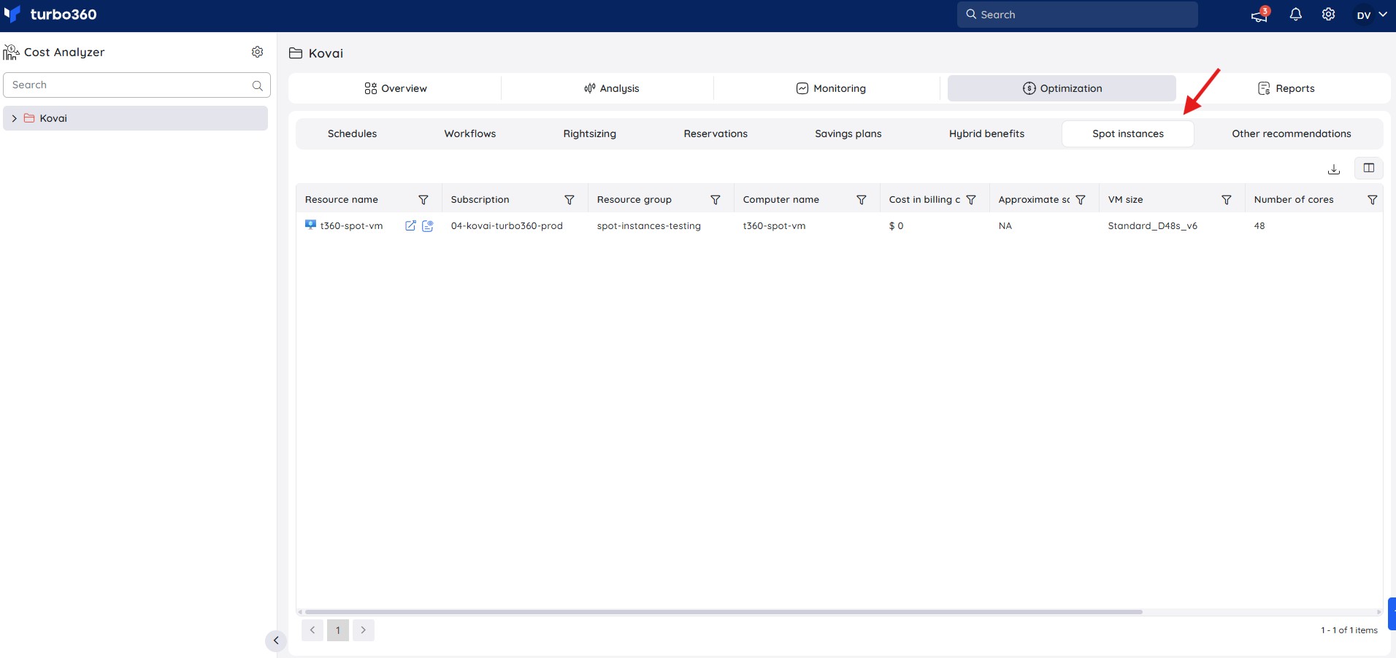Viewport: 1396px width, 658px height.
Task: Click the $ 0 cost cell
Action: [897, 226]
